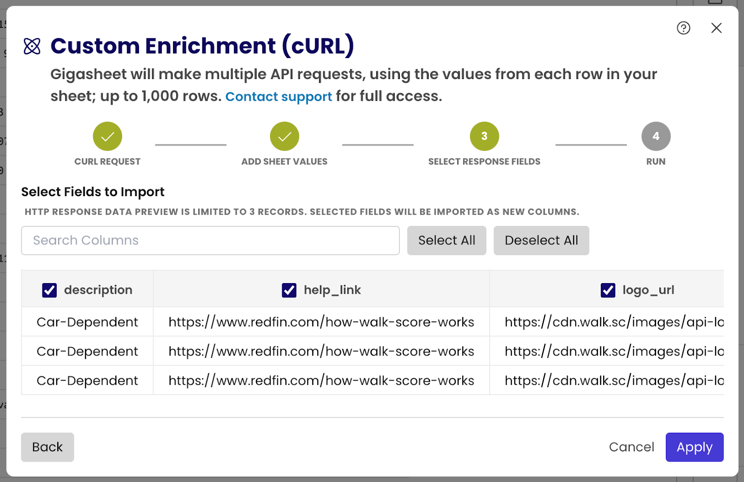Click the Cancel button

[631, 447]
